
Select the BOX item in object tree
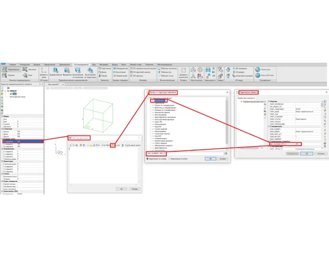14,94
